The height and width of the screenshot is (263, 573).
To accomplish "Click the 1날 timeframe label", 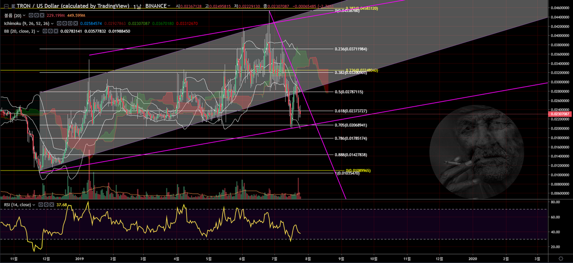I will coord(137,6).
